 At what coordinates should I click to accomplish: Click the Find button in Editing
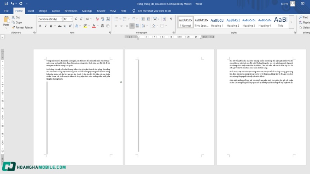[304, 17]
